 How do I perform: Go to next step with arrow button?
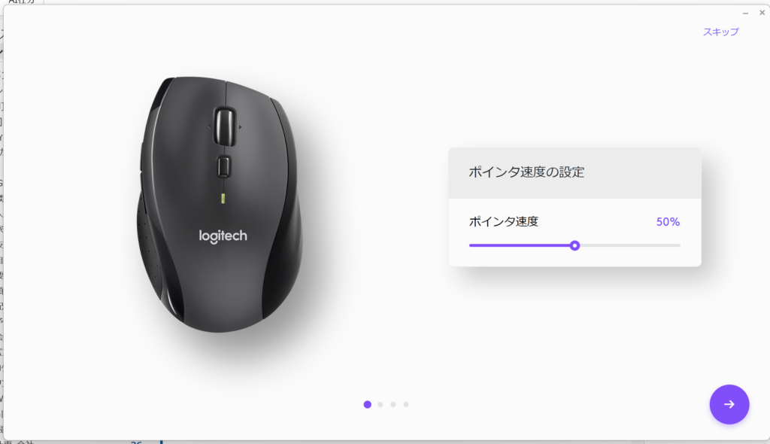[x=729, y=404]
